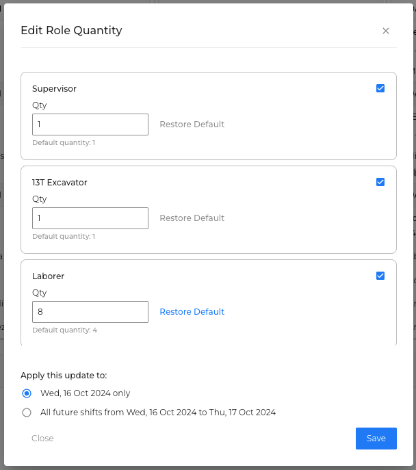Screen dimensions: 416x470
Task: Close the Edit Role Quantity dialog via X icon
Action: coord(386,31)
